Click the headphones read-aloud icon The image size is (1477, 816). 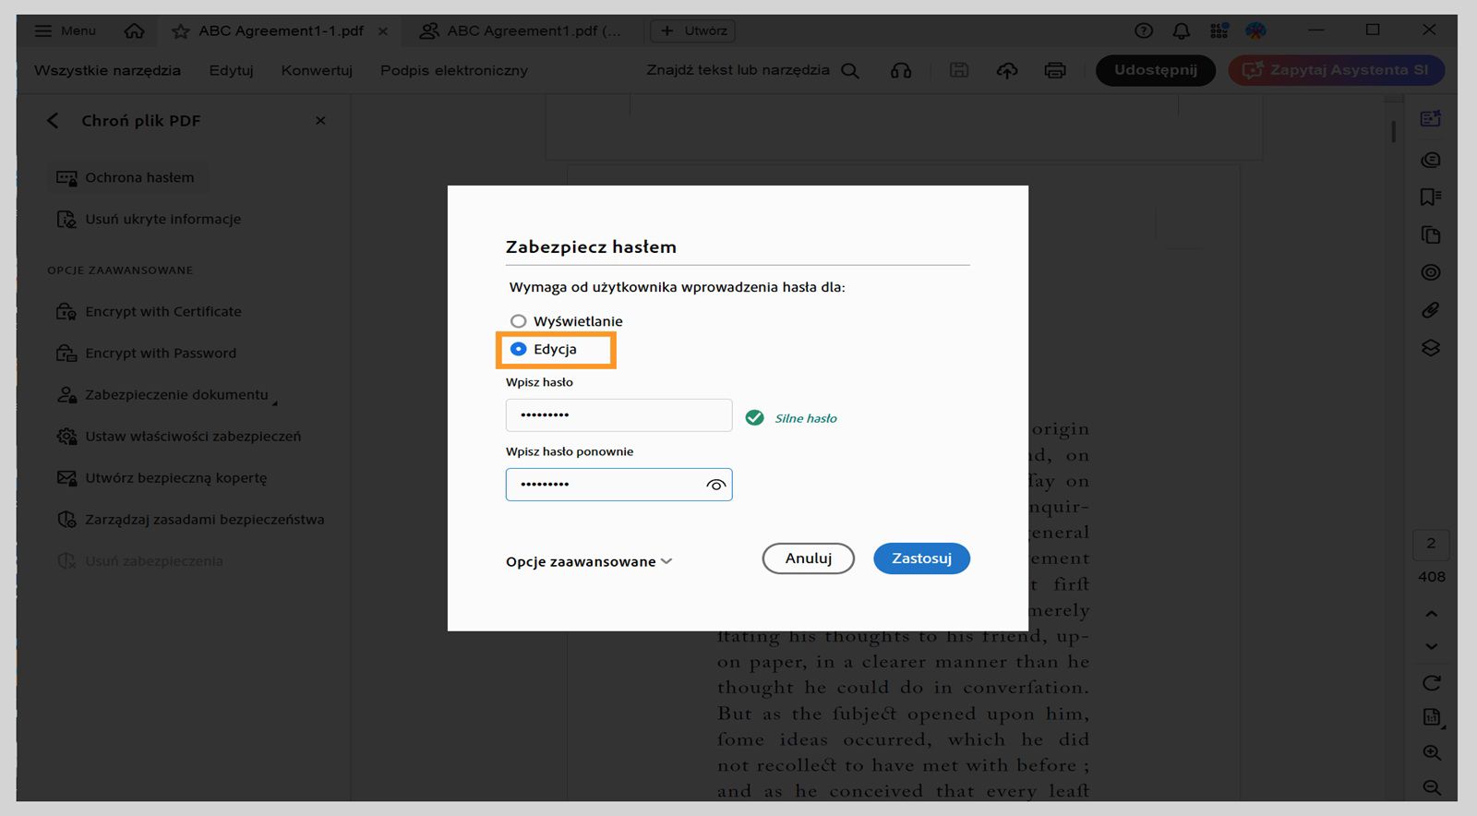click(x=901, y=70)
